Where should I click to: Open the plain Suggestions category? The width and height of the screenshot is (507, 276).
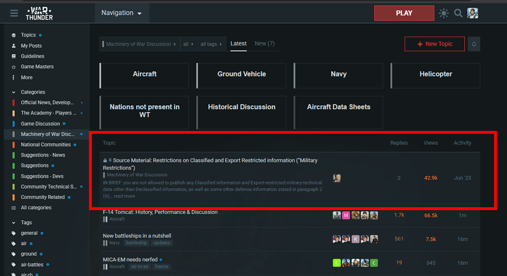pos(34,165)
